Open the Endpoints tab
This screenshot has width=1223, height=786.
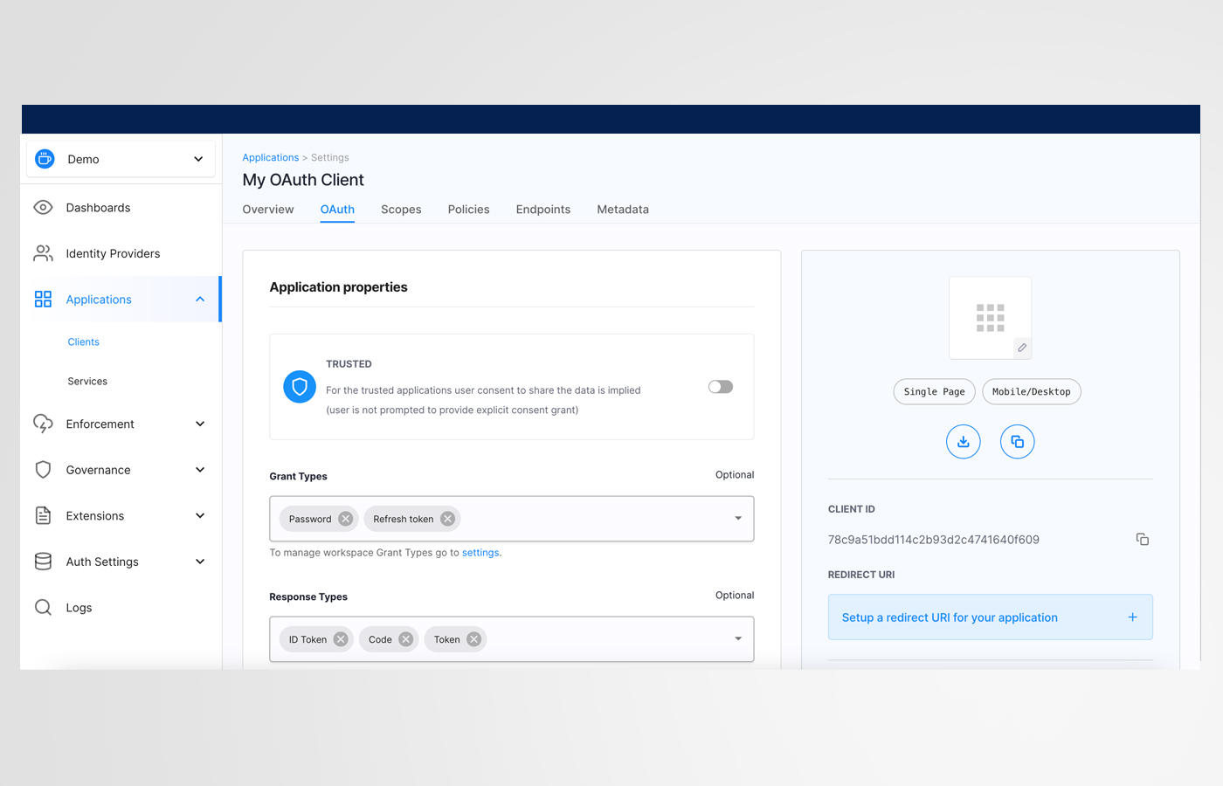pos(542,210)
